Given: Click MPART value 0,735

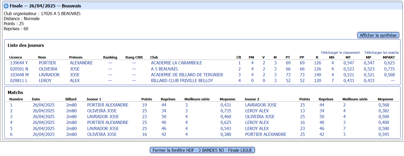Looking at the screenshot, I should [389, 69].
